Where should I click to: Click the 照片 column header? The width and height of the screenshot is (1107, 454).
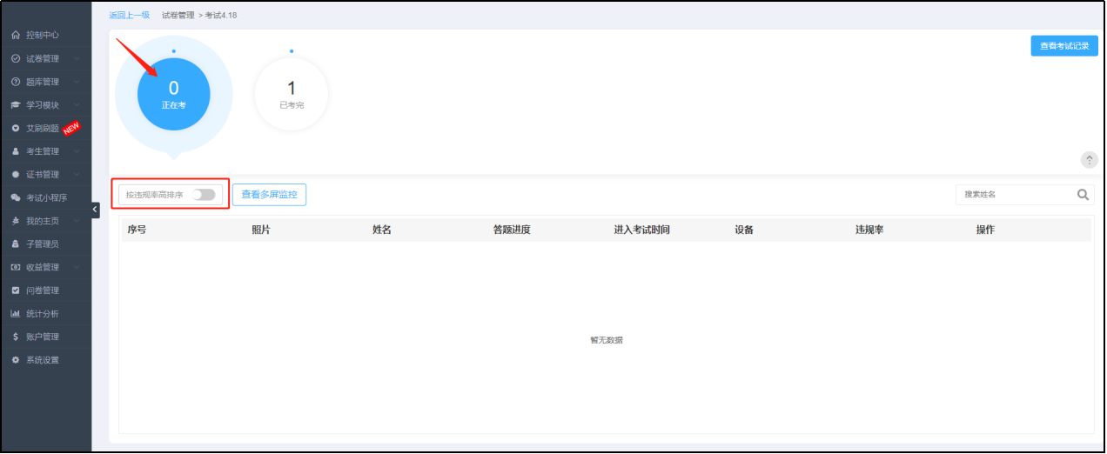[261, 230]
